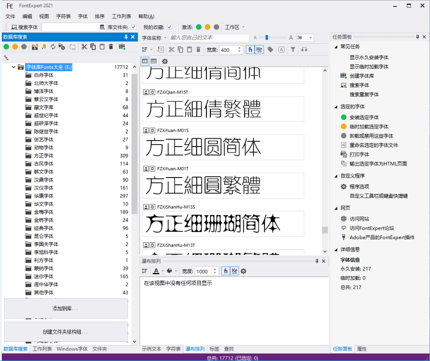Click the 方正细圆简体 font preview
The image size is (430, 361).
tap(223, 147)
